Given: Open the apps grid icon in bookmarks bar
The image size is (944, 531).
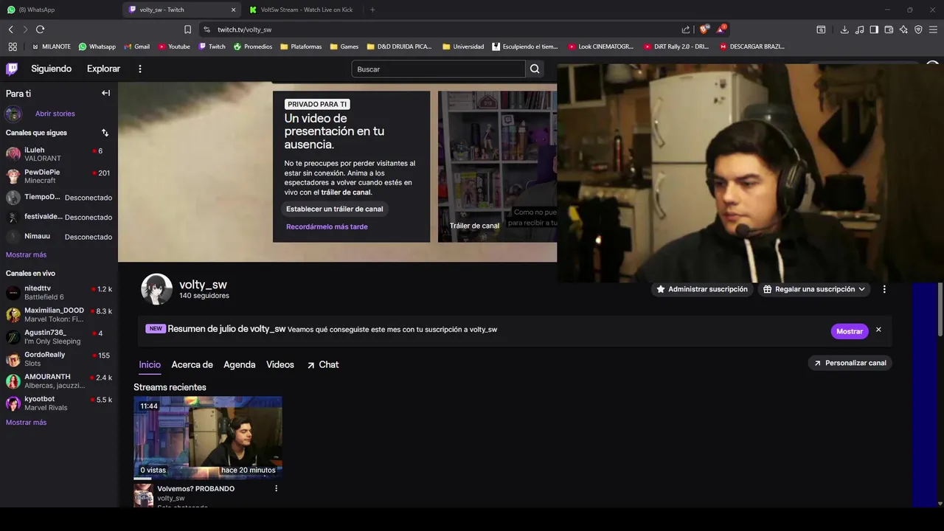Looking at the screenshot, I should (x=13, y=46).
